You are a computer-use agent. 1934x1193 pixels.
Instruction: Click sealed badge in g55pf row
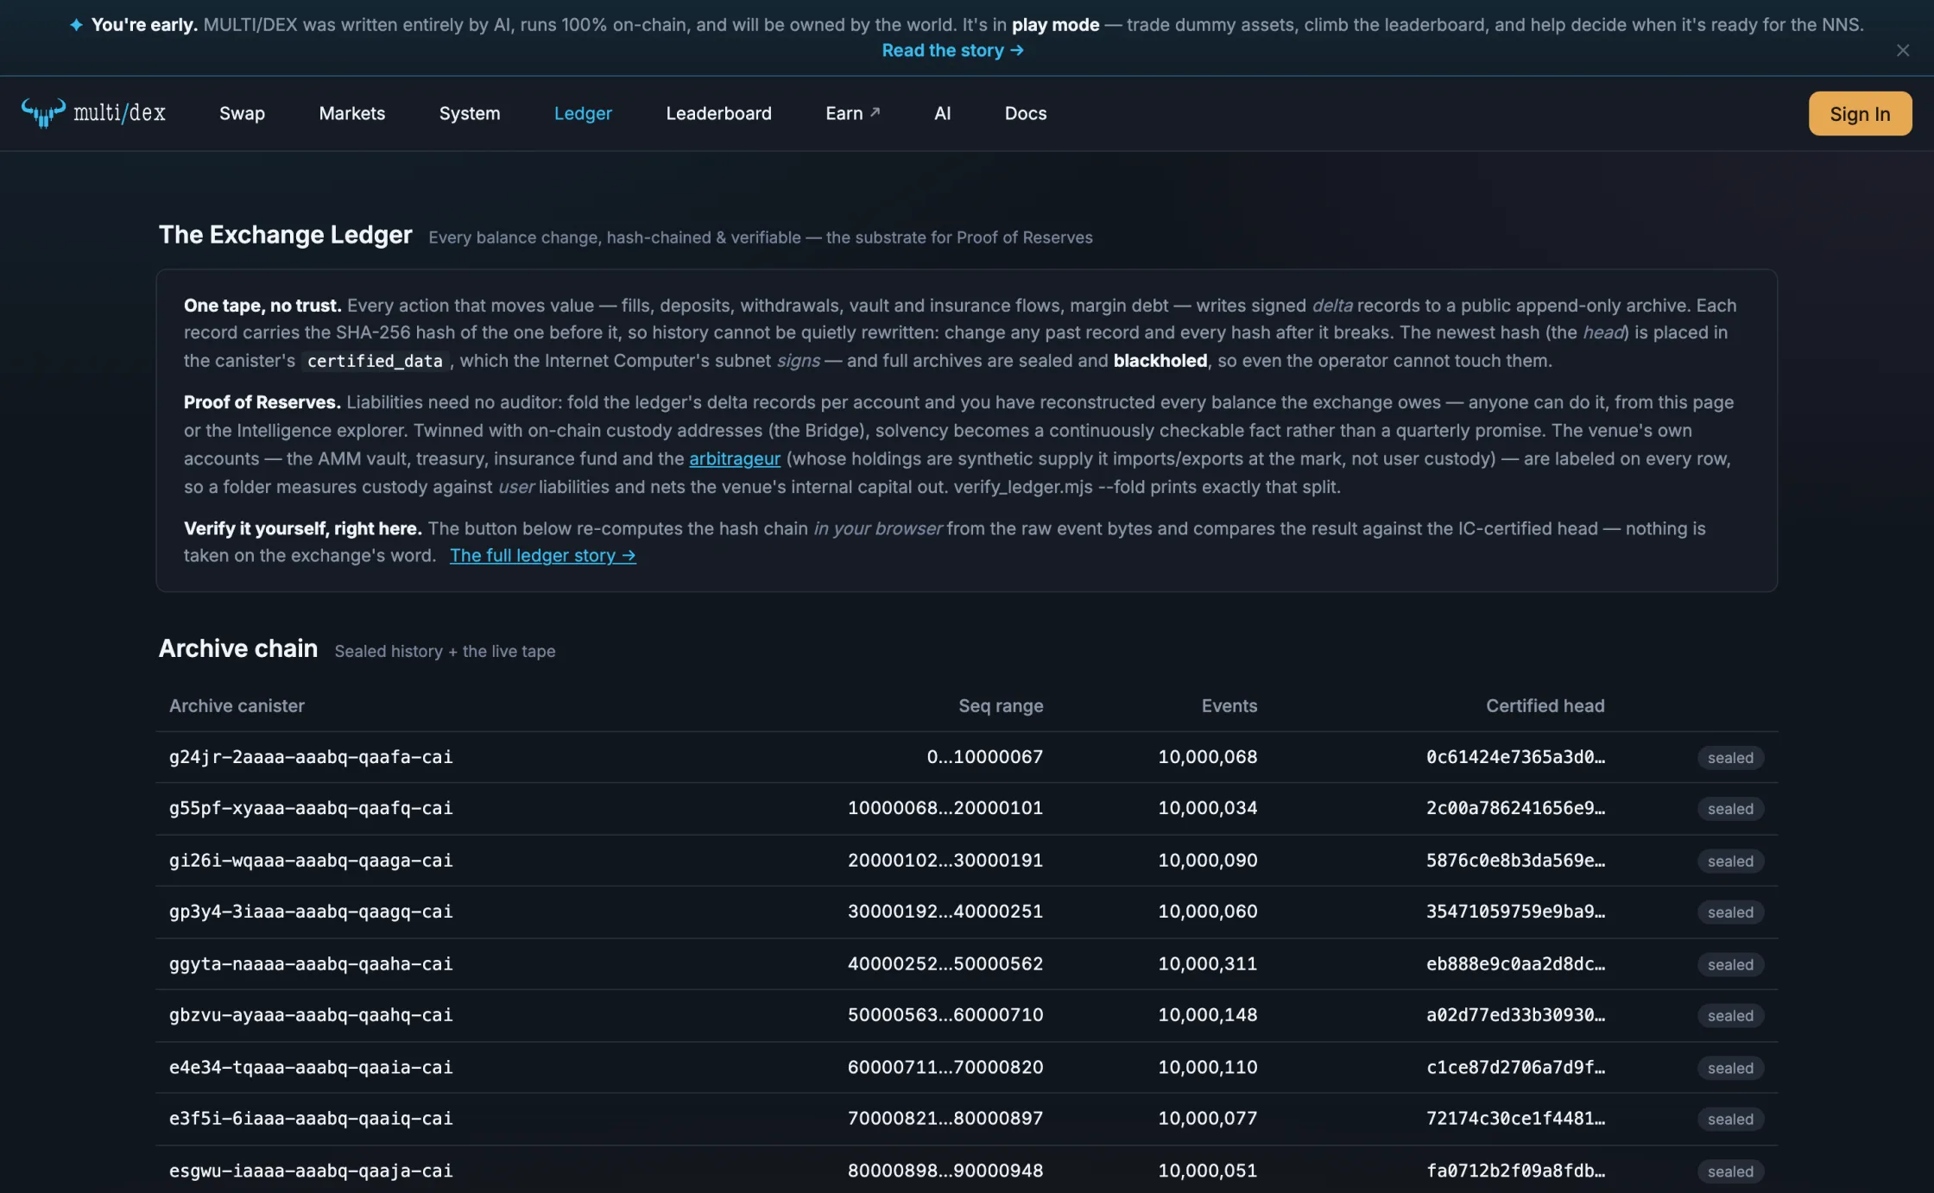[x=1730, y=809]
